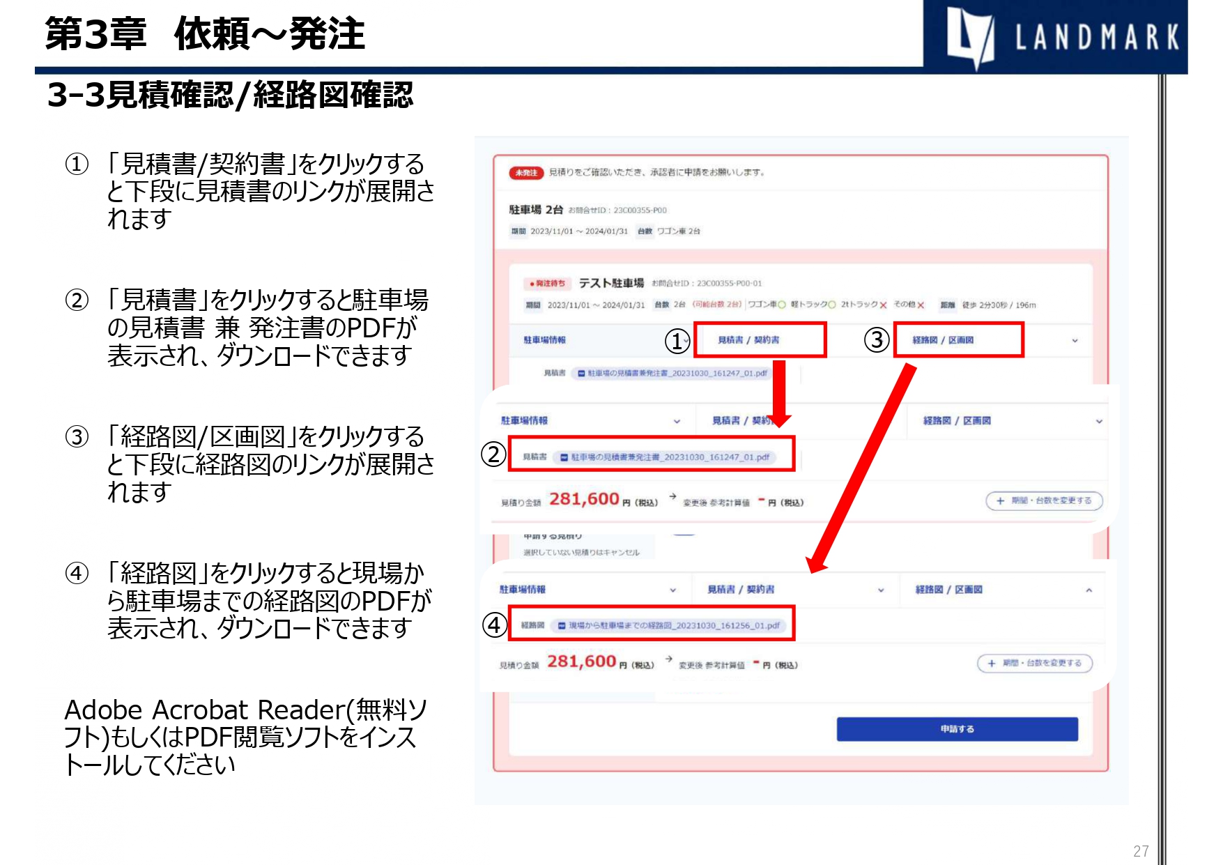Click the green circle icon beside ワゴン車
The height and width of the screenshot is (865, 1223).
point(782,305)
